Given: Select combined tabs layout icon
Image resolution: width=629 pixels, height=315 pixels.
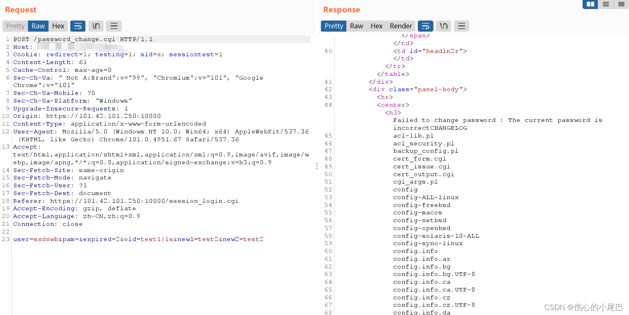Looking at the screenshot, I should [x=621, y=4].
